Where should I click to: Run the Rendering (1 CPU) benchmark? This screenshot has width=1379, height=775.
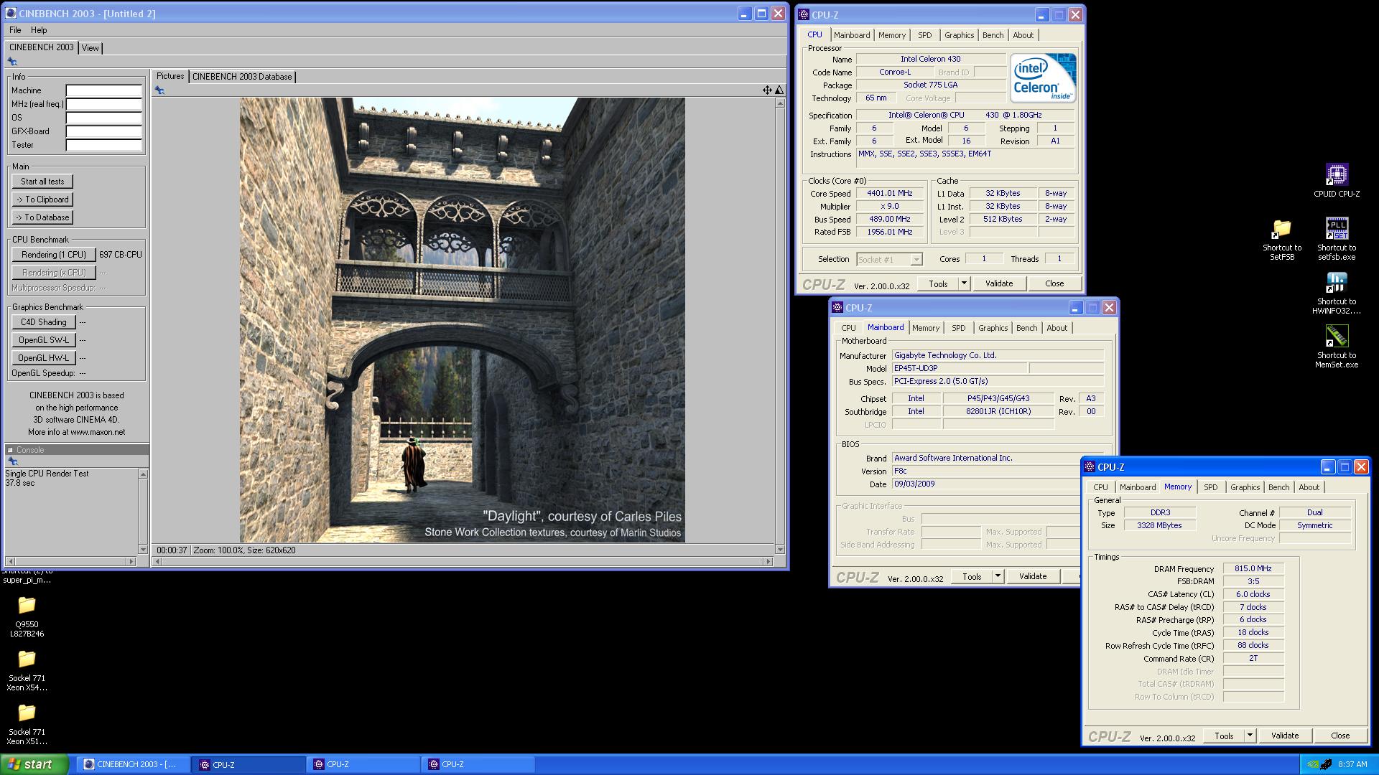tap(54, 255)
